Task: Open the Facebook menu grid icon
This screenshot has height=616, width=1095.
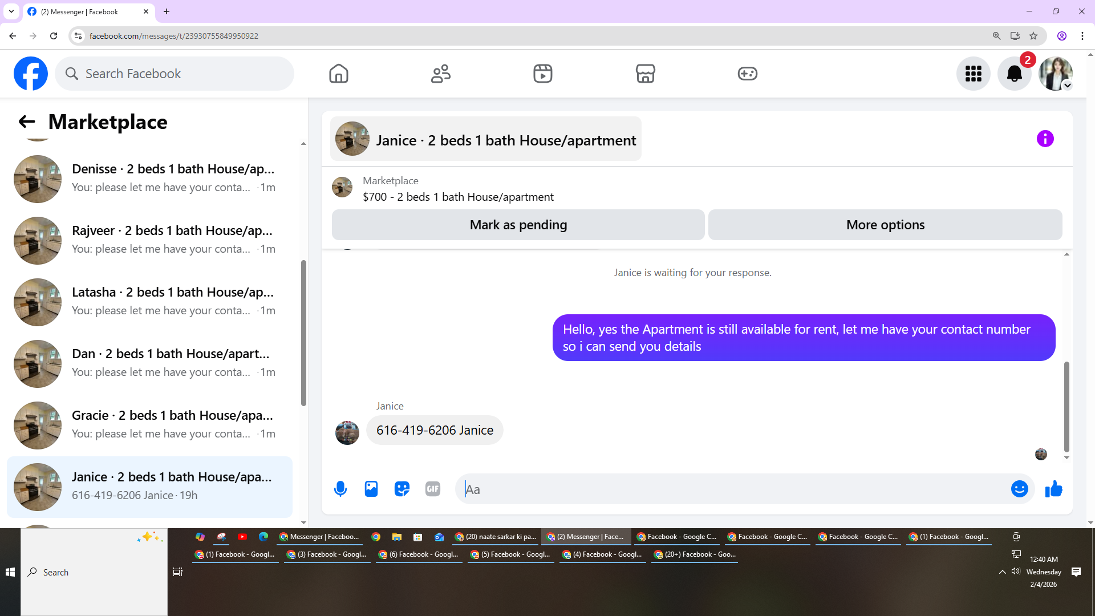Action: [973, 74]
